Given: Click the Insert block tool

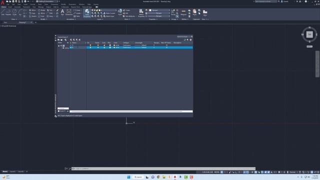Looking at the screenshot, I should (120, 12).
